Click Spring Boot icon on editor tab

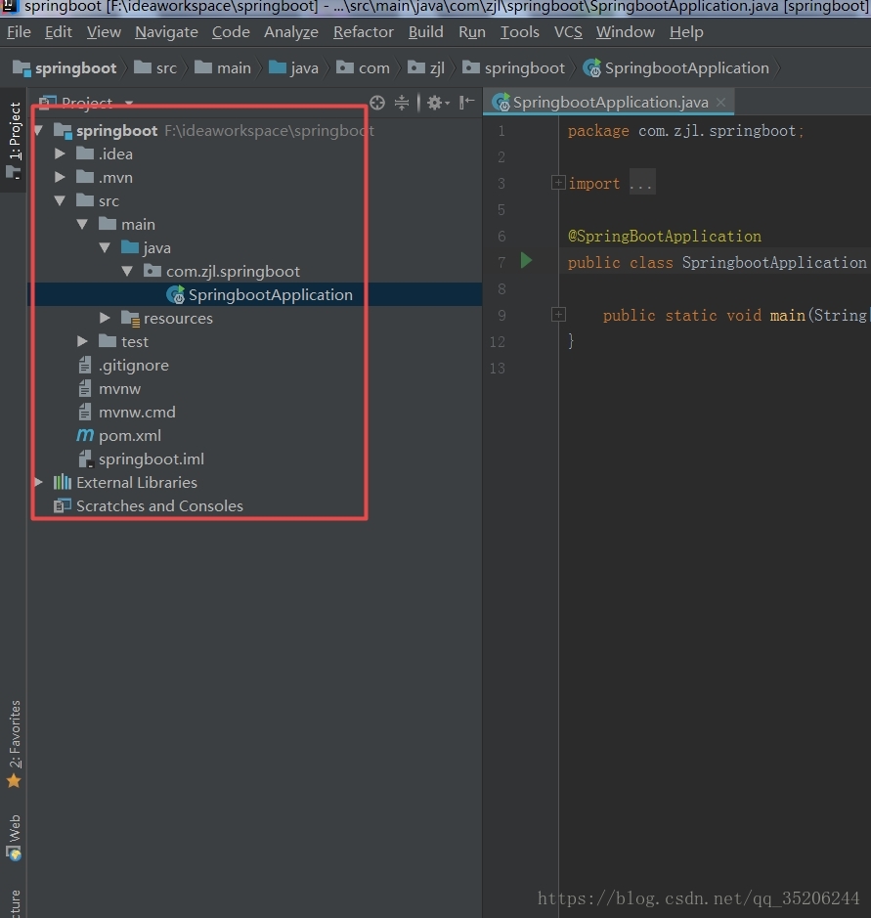pos(501,103)
